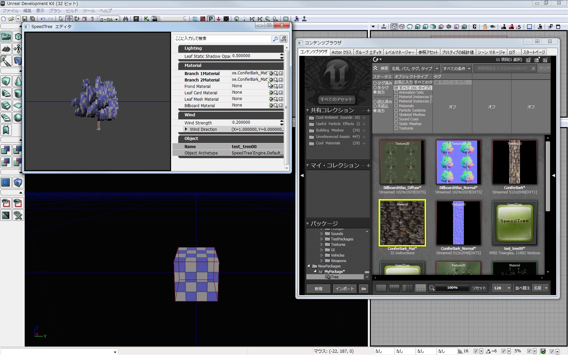568x355 pixels.
Task: Click the magnifier icon beside SpeedTree search field
Action: pyautogui.click(x=276, y=39)
